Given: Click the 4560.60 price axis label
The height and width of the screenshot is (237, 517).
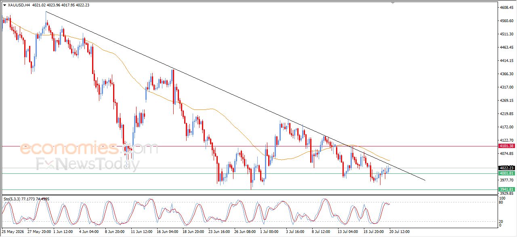Looking at the screenshot, I should tap(506, 21).
